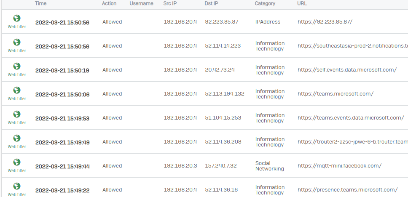
Task: Click the Src IP column header
Action: tap(170, 4)
